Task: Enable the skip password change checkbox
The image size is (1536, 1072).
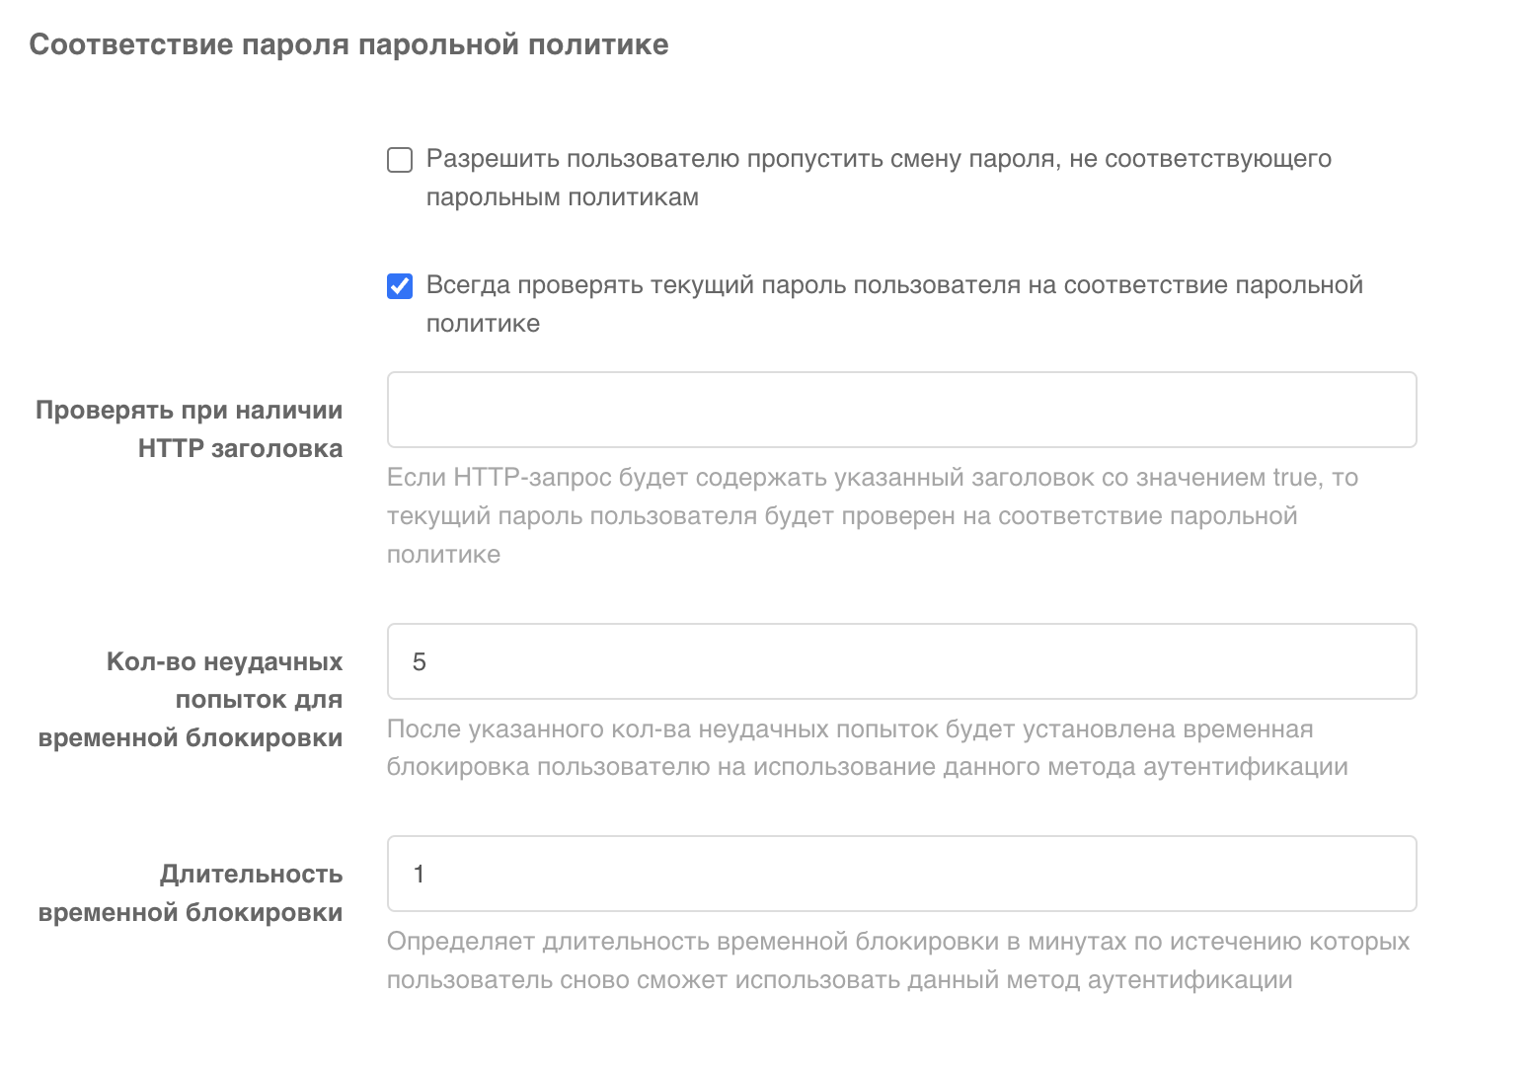Action: 400,160
